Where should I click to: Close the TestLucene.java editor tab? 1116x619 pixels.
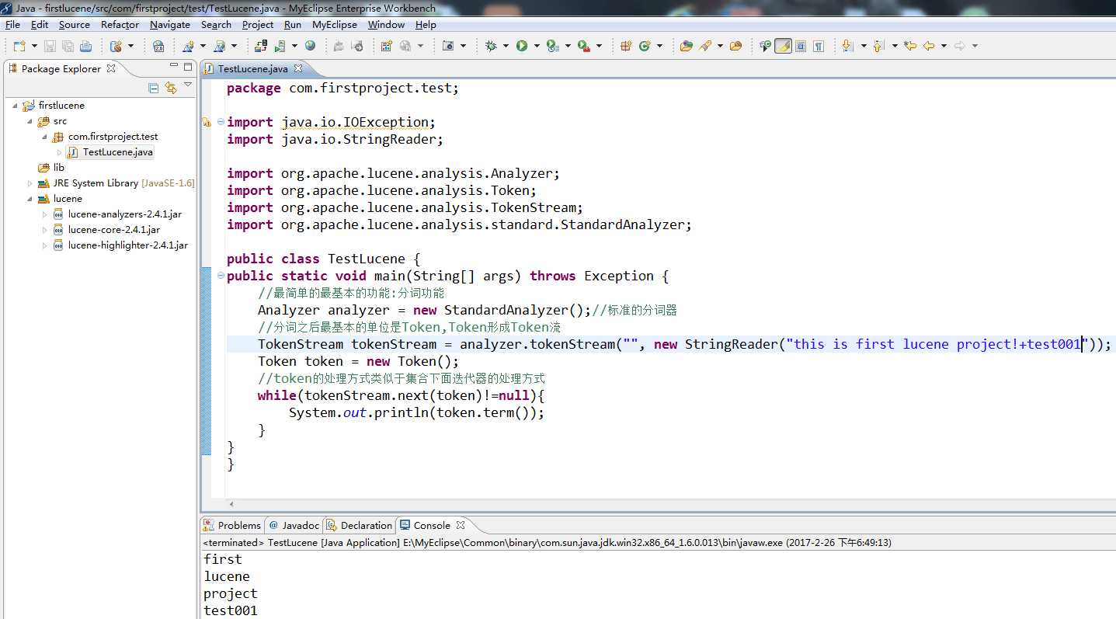point(297,68)
